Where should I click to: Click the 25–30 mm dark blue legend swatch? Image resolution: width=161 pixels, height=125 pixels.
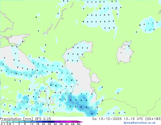51,122
